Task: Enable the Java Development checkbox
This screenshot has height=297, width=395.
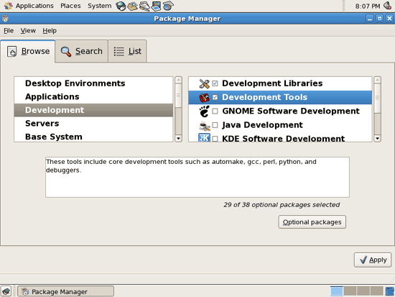Action: [215, 125]
